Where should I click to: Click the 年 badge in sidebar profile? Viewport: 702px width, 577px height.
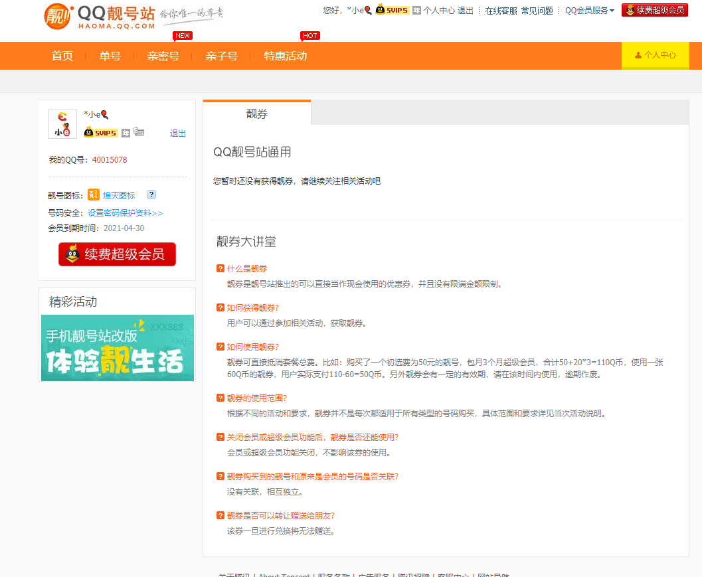click(x=126, y=133)
